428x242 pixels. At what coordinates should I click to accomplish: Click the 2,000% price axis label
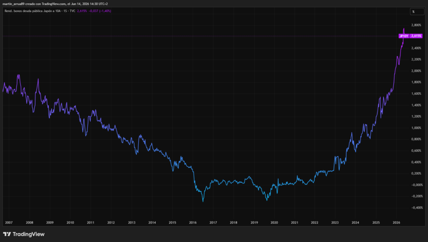coord(416,71)
